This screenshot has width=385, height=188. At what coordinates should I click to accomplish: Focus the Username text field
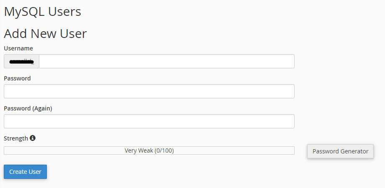point(167,61)
